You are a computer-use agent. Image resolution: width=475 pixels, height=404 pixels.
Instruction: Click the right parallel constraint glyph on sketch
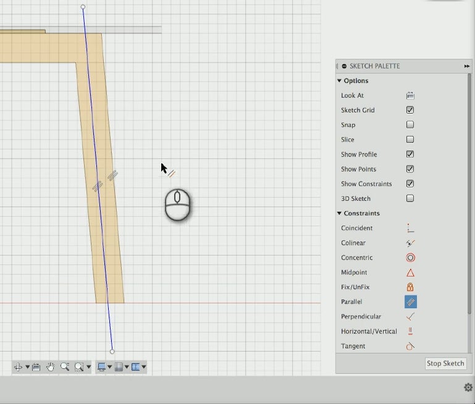112,175
